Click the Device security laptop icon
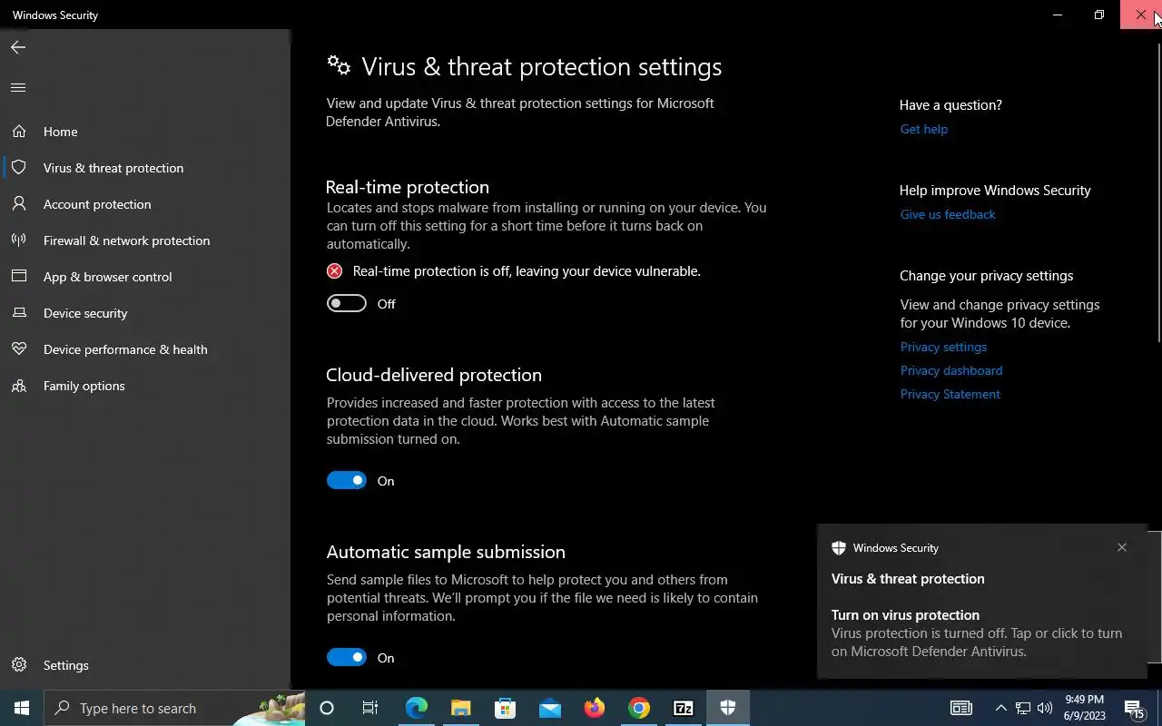 tap(18, 313)
